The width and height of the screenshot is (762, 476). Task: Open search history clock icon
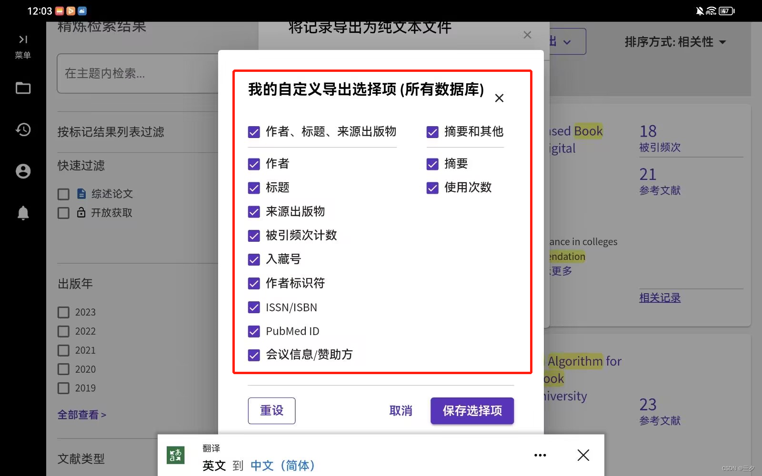tap(23, 129)
